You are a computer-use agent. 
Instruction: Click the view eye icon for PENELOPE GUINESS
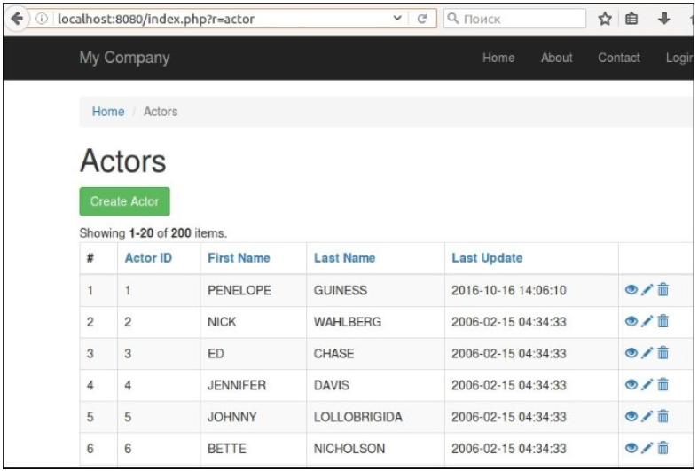point(631,290)
